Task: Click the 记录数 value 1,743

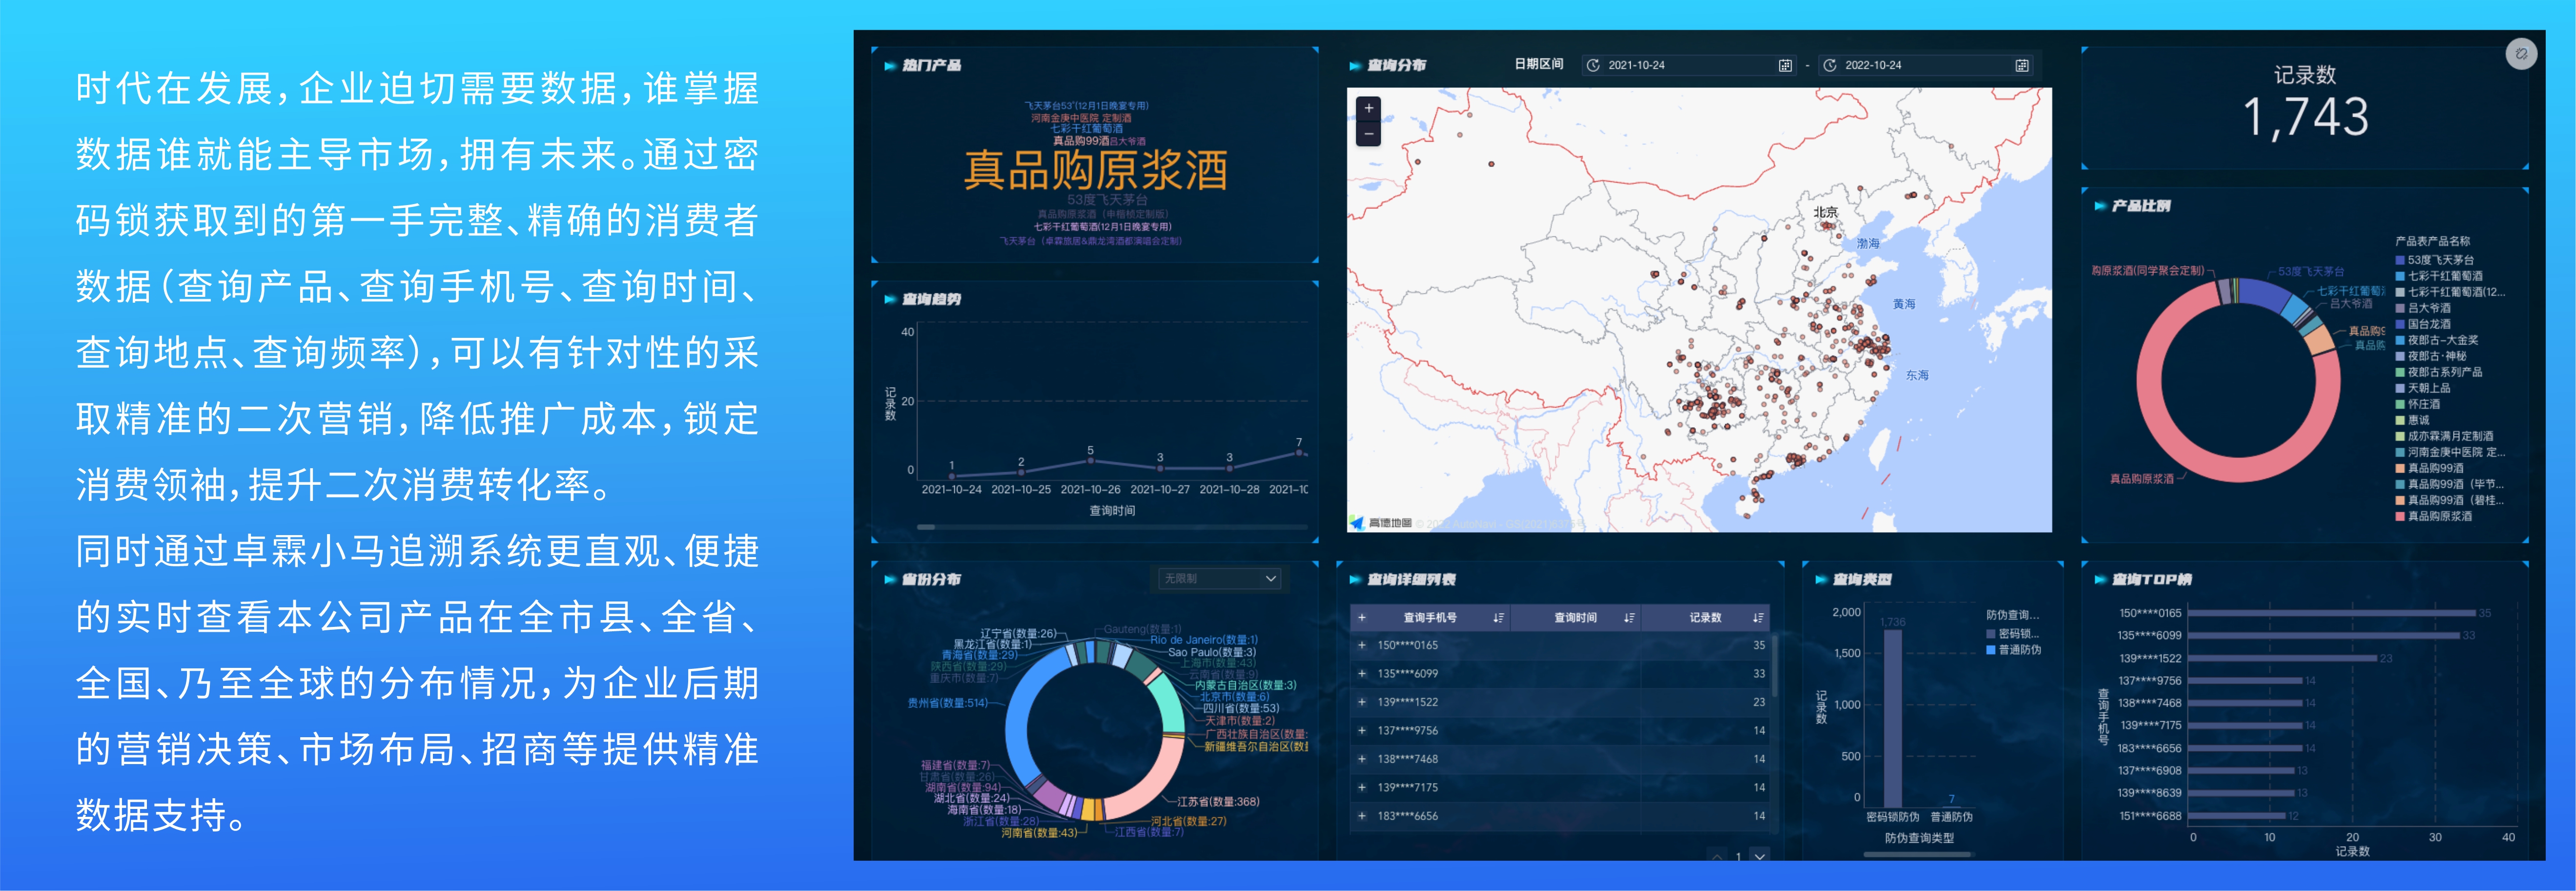Action: point(2305,118)
